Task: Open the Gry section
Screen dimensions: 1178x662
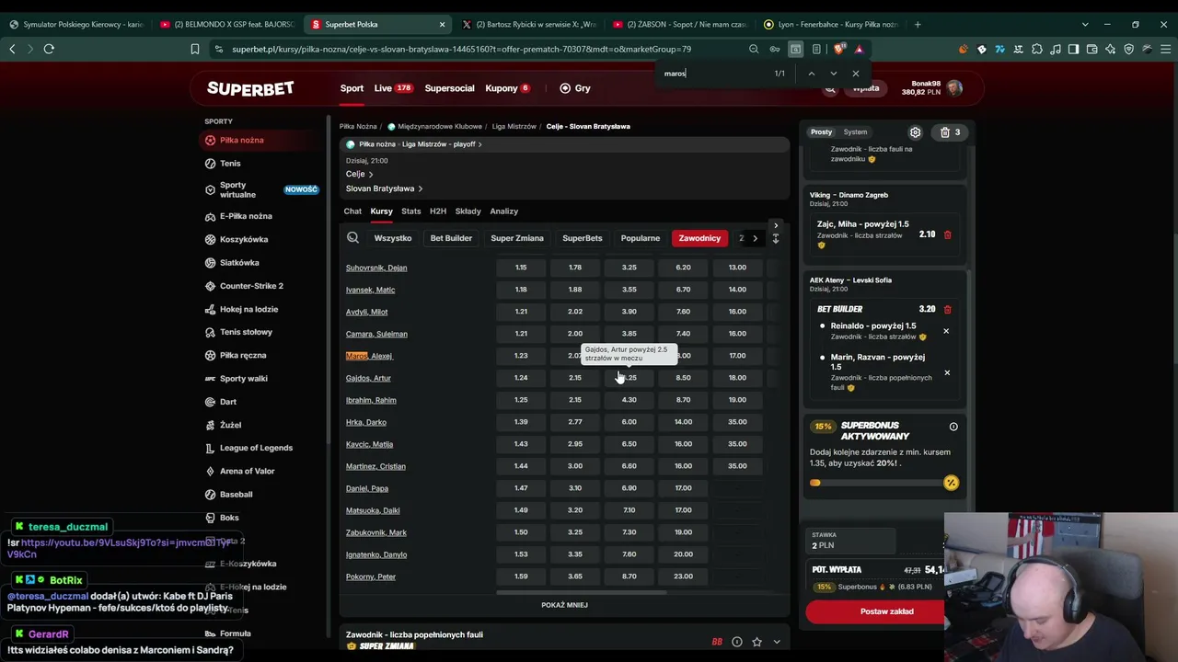Action: tap(575, 88)
